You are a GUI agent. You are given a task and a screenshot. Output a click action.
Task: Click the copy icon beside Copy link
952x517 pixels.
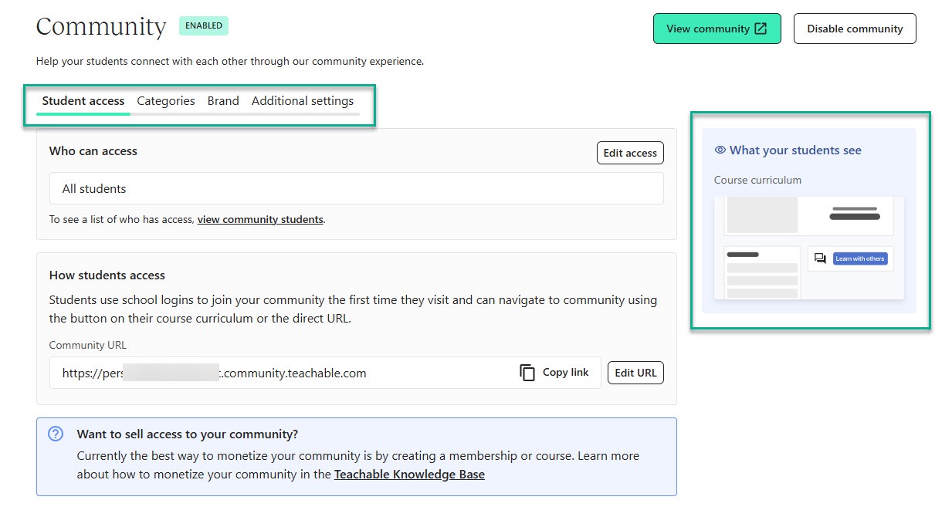pos(527,373)
